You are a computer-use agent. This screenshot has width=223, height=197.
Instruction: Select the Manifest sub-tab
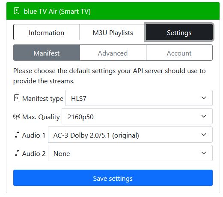pos(47,53)
